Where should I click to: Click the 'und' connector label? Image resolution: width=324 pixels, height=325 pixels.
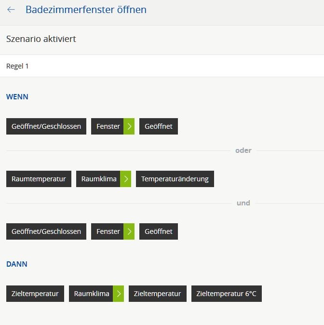[x=243, y=203]
